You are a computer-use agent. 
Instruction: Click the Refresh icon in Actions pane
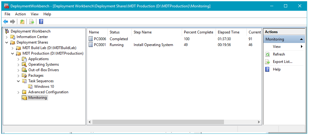coord(267,54)
